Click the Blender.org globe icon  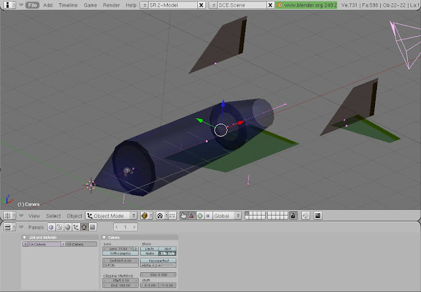click(x=280, y=5)
